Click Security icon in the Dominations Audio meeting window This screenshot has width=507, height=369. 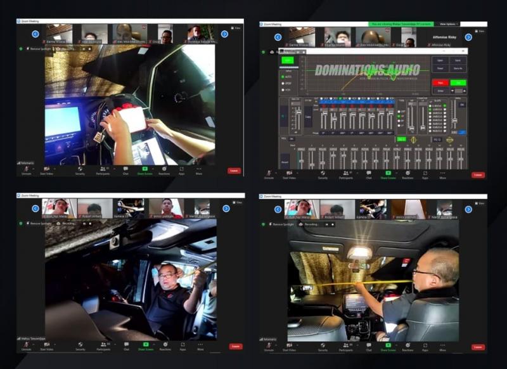(x=323, y=172)
